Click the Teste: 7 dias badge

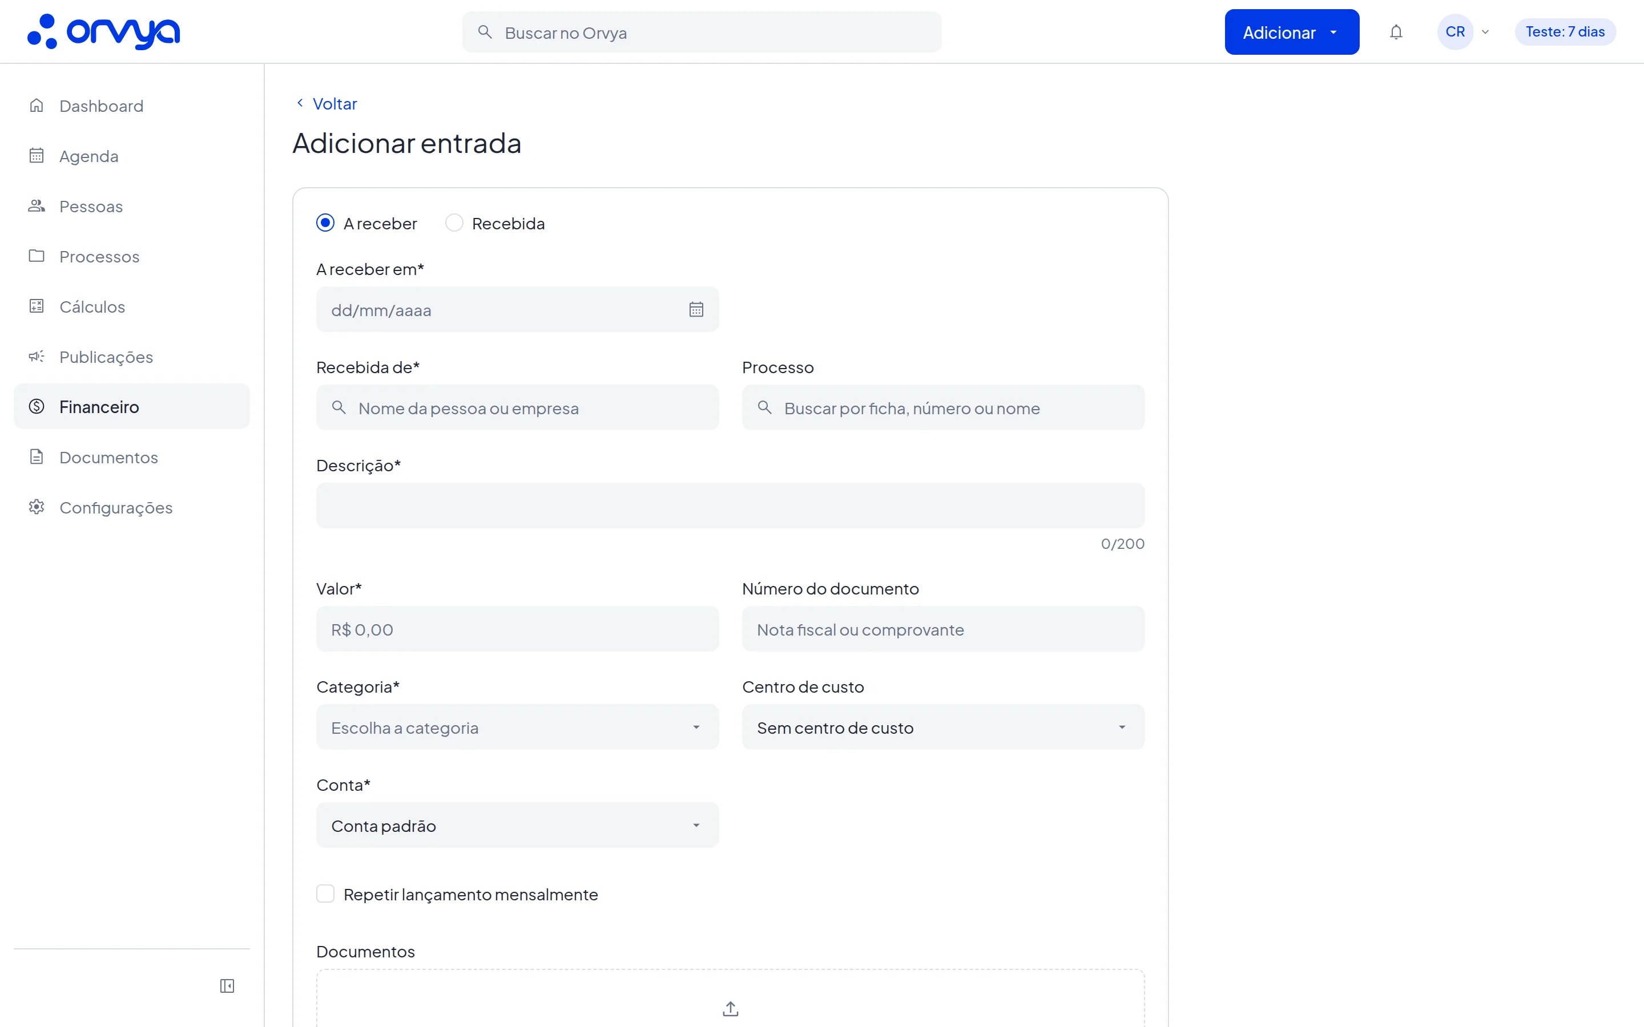[x=1565, y=32]
